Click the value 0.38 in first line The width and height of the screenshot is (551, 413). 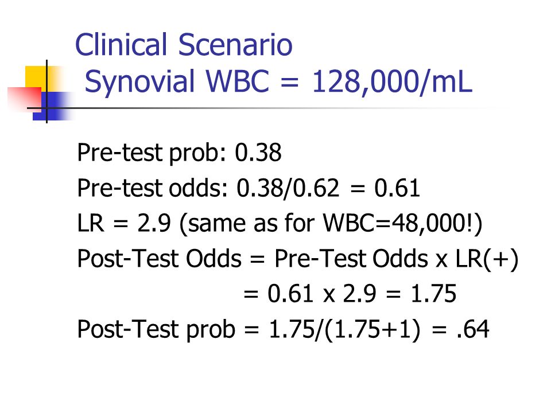(x=258, y=153)
